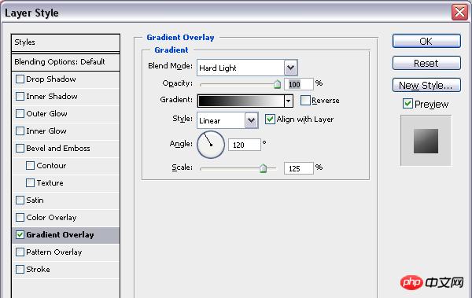
Task: Click the Scale value field
Action: (299, 168)
